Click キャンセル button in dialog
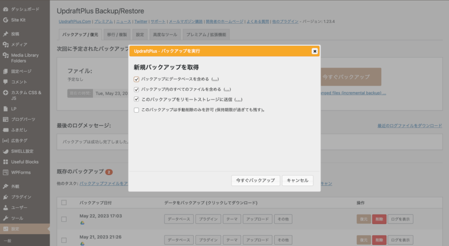The image size is (449, 246). tap(298, 180)
